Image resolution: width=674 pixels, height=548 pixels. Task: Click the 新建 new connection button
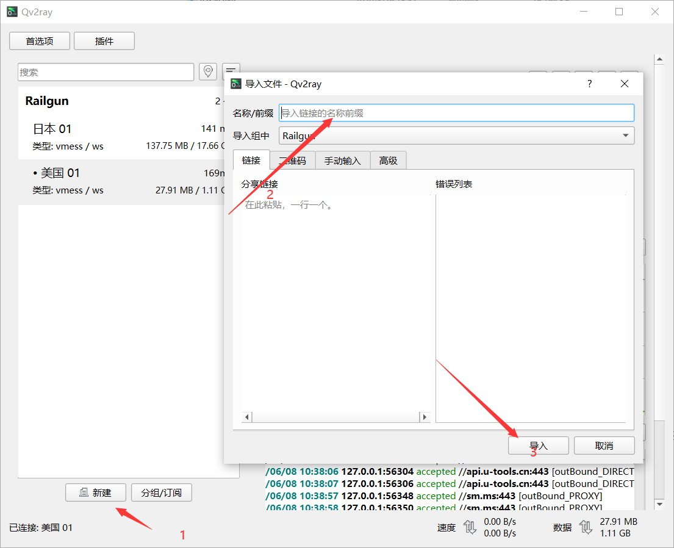(95, 492)
